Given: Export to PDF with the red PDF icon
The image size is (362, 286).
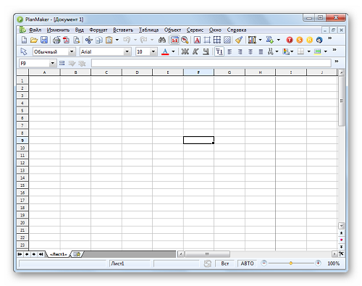Looking at the screenshot, I should pyautogui.click(x=67, y=40).
